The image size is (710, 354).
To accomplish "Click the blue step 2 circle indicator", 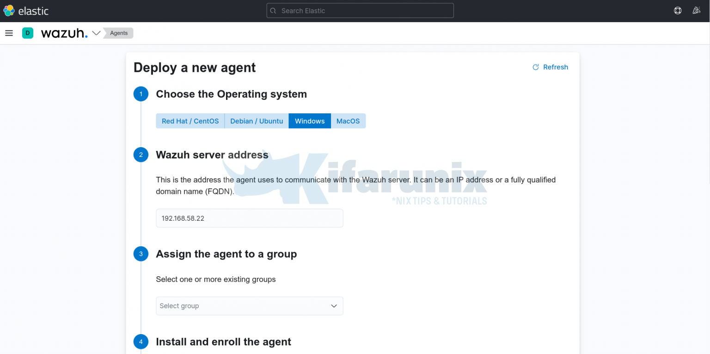I will click(x=141, y=155).
